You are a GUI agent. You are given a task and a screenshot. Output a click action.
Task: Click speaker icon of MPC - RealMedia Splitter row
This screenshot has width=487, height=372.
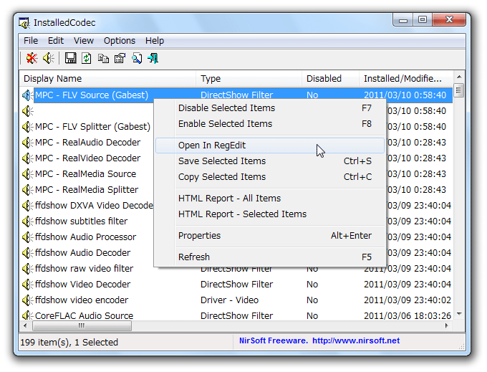click(28, 189)
